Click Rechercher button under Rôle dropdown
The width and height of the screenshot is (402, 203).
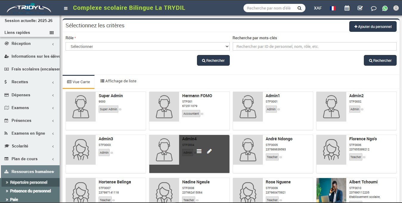click(213, 60)
